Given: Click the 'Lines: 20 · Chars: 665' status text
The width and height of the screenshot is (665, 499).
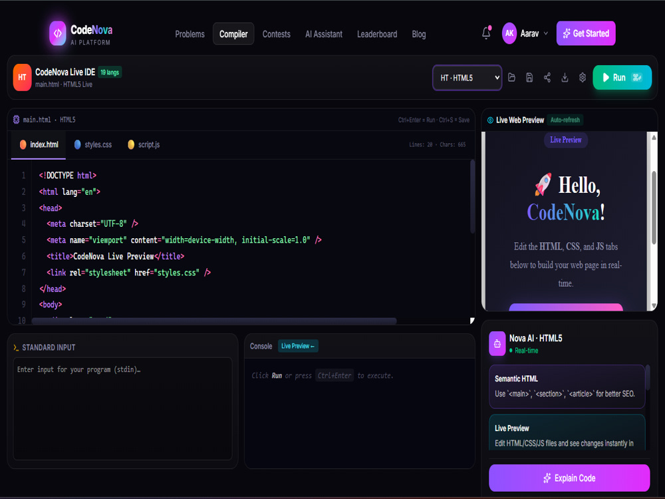Looking at the screenshot, I should point(438,144).
